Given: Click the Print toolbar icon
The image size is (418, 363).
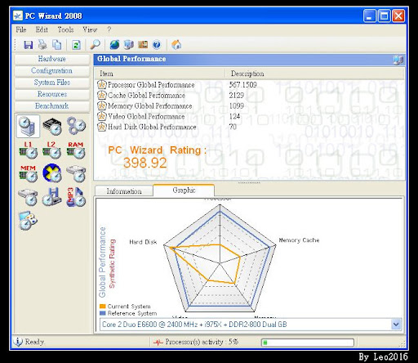Looking at the screenshot, I should [42, 44].
